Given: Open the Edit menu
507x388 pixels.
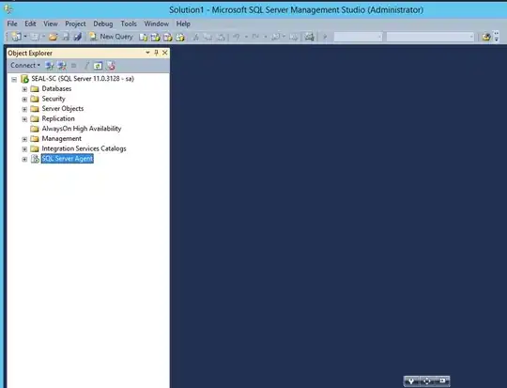Looking at the screenshot, I should pos(30,23).
